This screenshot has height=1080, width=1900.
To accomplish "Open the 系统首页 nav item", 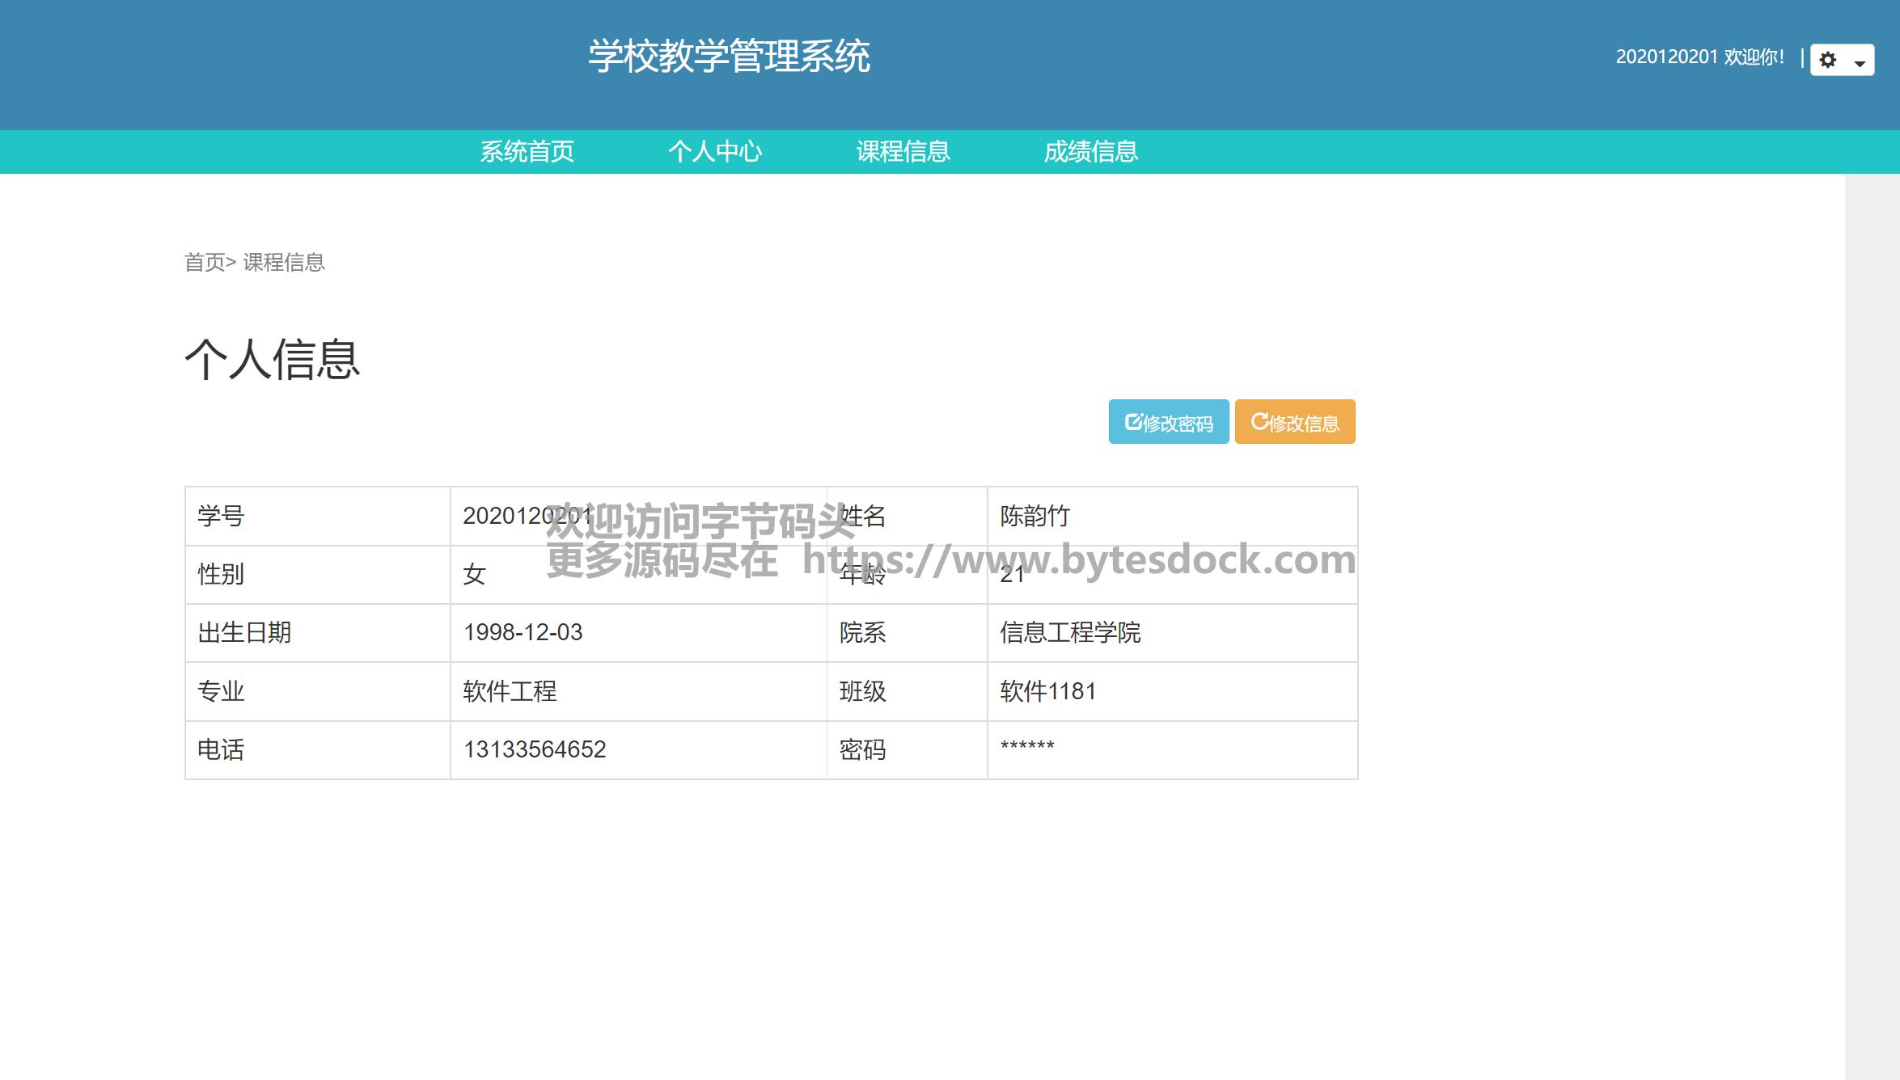I will coord(527,151).
